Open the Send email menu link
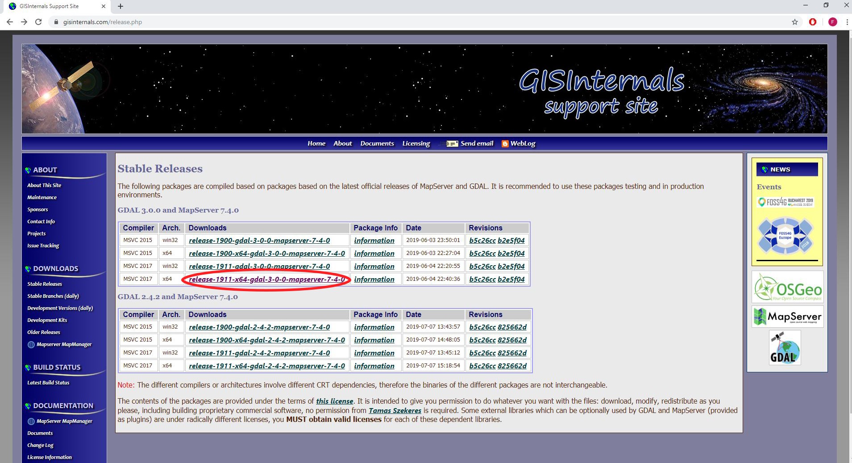The image size is (852, 463). (x=477, y=143)
